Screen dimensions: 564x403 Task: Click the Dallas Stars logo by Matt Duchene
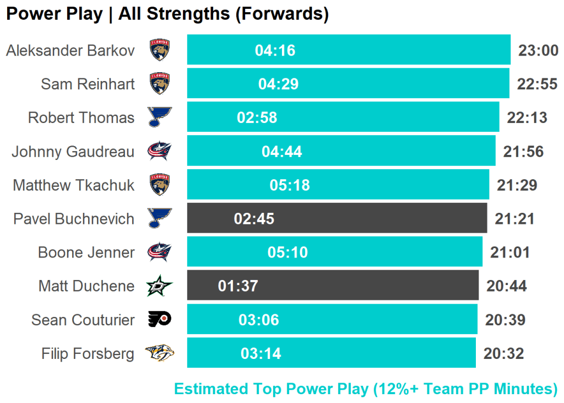coord(160,286)
